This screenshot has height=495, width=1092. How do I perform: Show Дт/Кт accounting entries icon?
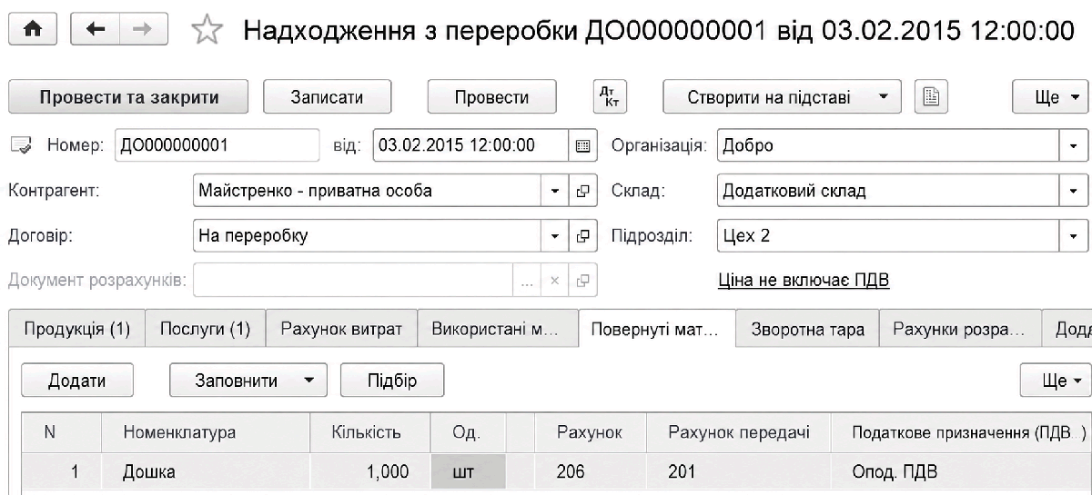(610, 97)
